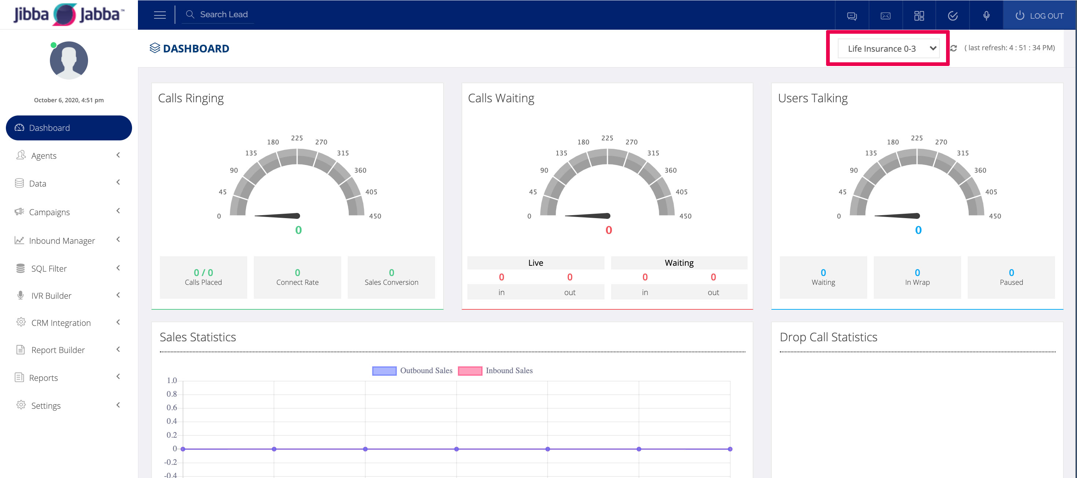Click the Search Lead input field

click(224, 15)
